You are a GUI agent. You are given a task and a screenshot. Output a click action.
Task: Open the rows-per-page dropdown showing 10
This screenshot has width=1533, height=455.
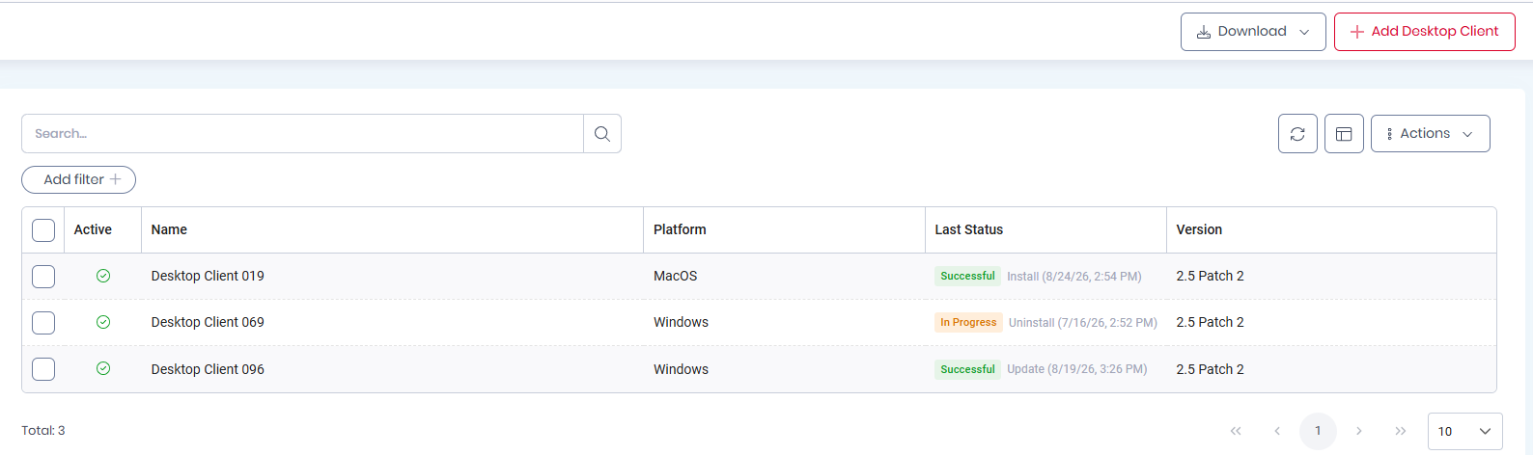[x=1464, y=431]
